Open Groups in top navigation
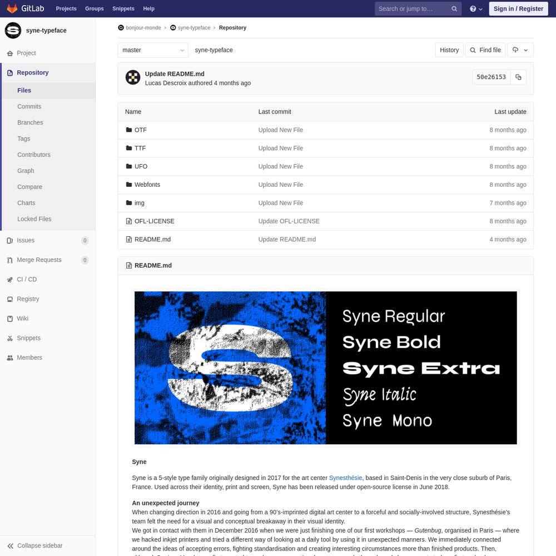This screenshot has height=556, width=556. [x=95, y=8]
